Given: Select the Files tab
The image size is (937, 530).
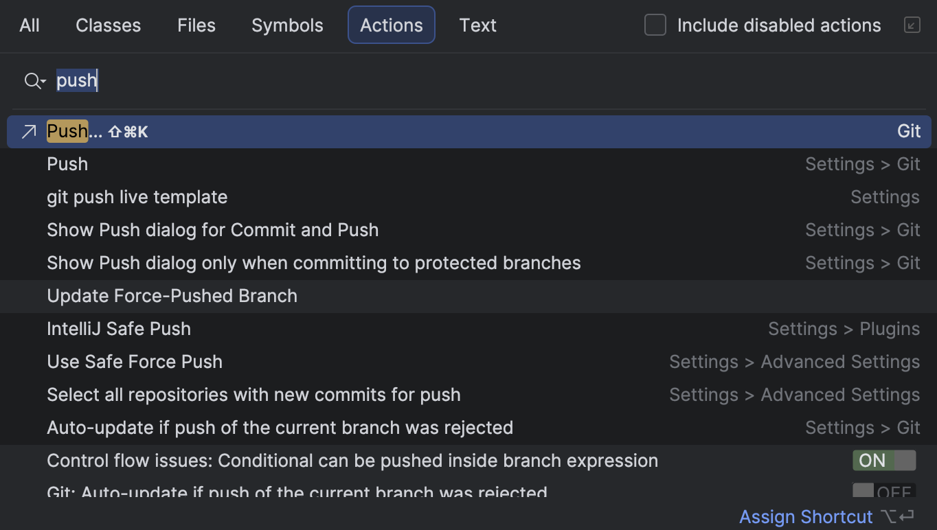Looking at the screenshot, I should coord(196,25).
